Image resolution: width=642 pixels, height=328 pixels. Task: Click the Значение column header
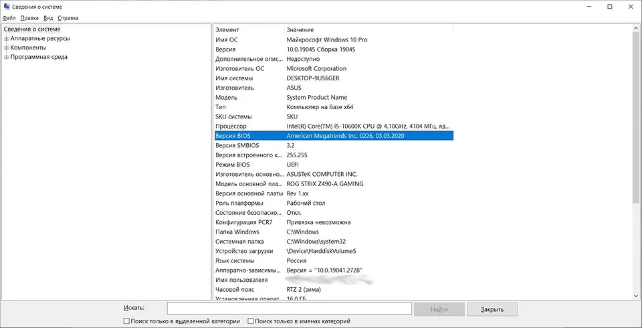[x=368, y=30]
